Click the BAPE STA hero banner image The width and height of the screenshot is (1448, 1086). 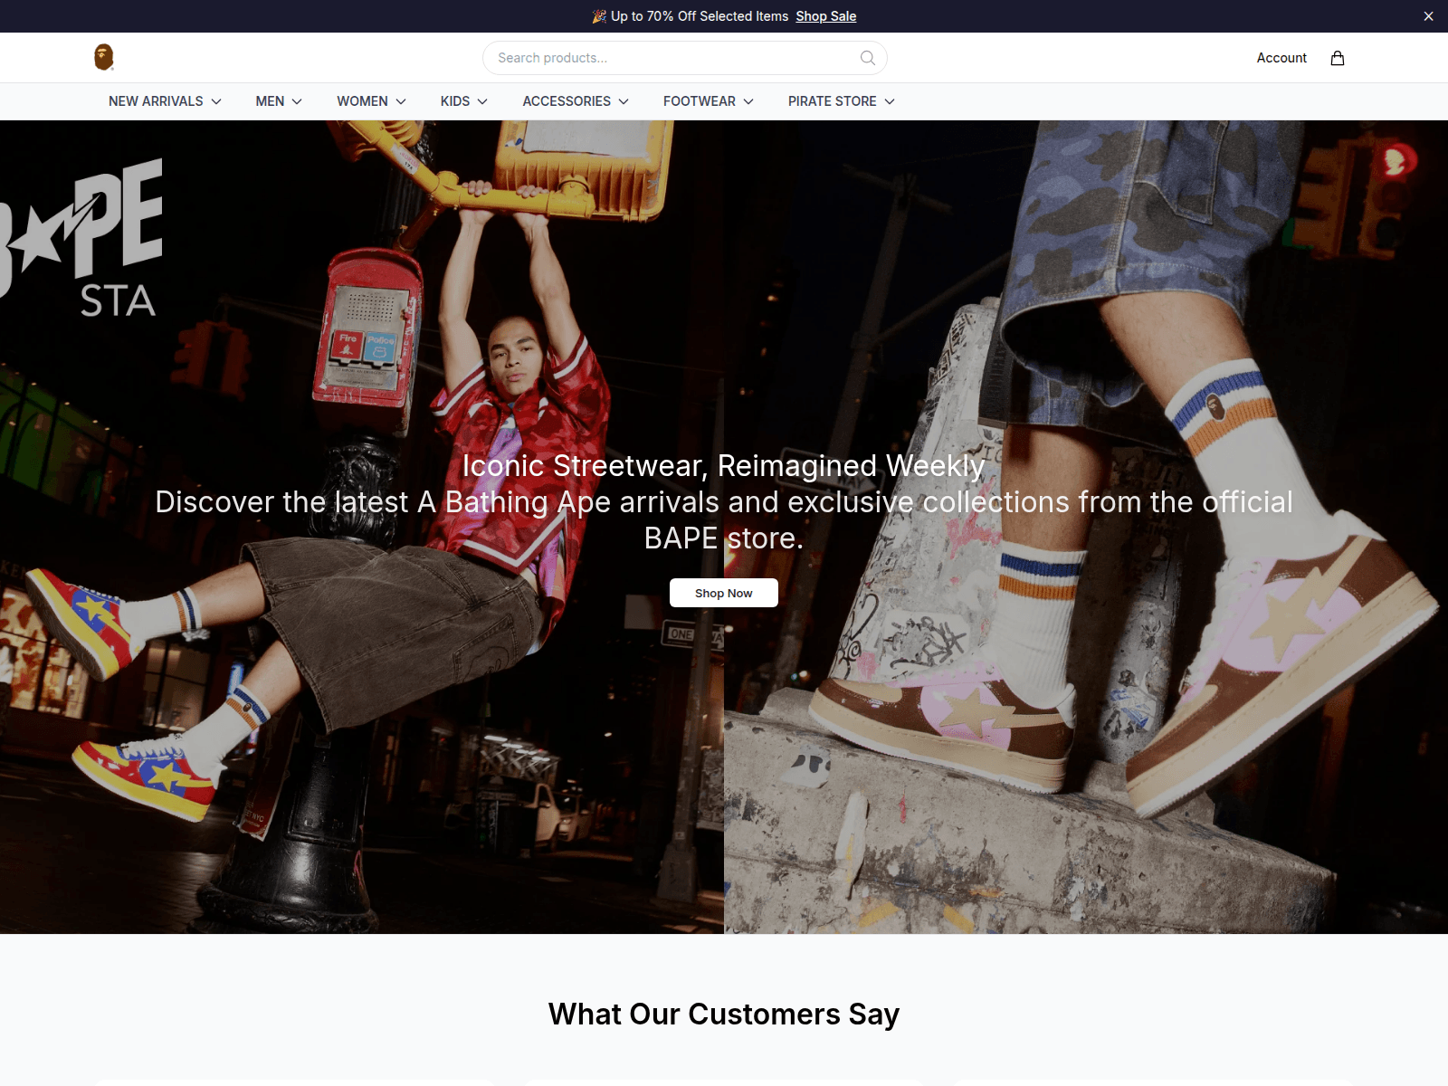[724, 527]
